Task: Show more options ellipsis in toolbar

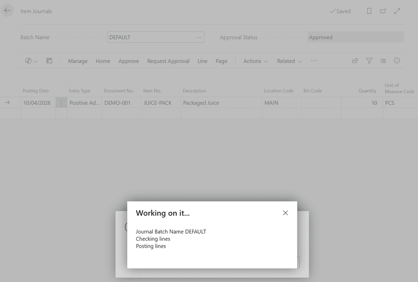Action: coord(314,61)
